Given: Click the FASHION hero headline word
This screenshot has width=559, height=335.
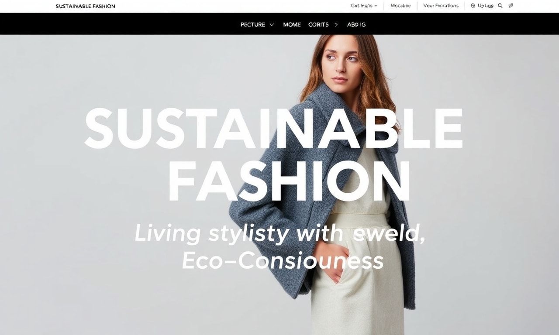Looking at the screenshot, I should coord(289,181).
